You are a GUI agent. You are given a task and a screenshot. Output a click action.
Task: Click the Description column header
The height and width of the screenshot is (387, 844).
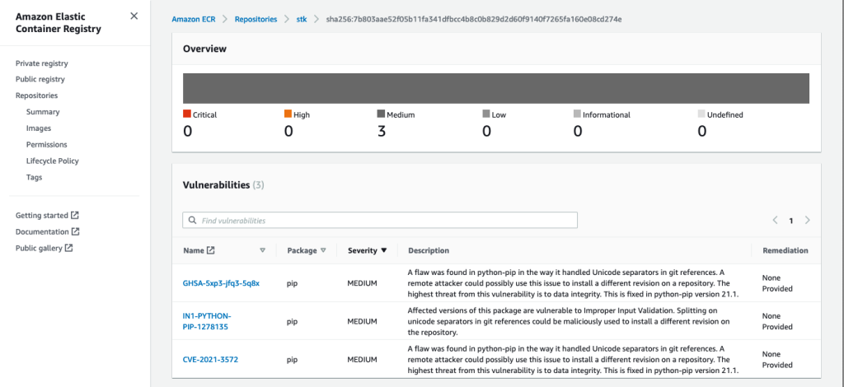tap(429, 250)
